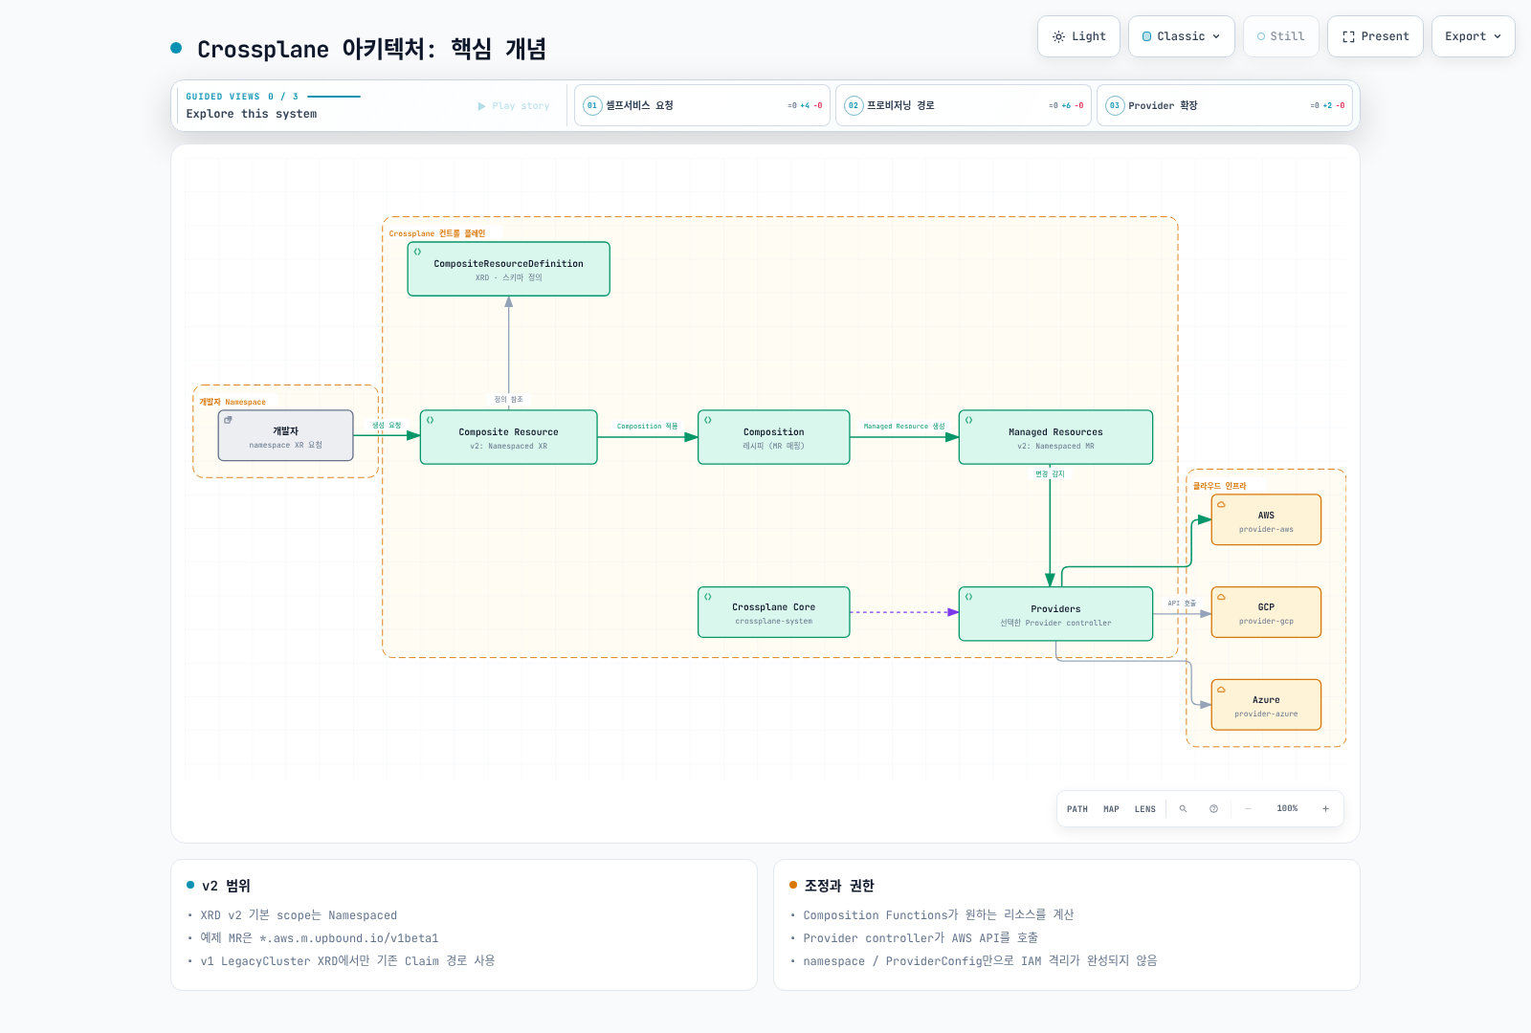Zoom in with the plus icon

[1325, 809]
